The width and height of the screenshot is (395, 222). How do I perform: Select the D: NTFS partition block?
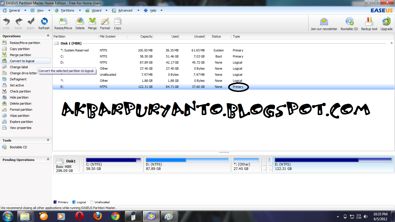tap(187, 164)
